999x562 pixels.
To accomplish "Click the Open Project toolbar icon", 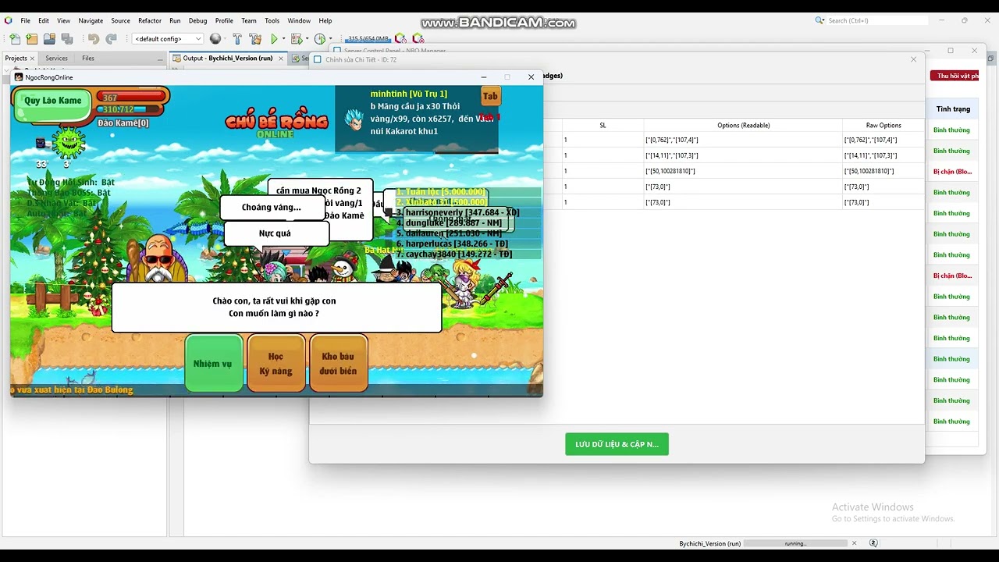I will click(x=49, y=38).
